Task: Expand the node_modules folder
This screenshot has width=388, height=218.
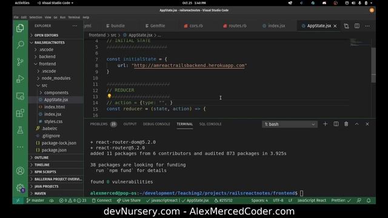Action: (56, 78)
